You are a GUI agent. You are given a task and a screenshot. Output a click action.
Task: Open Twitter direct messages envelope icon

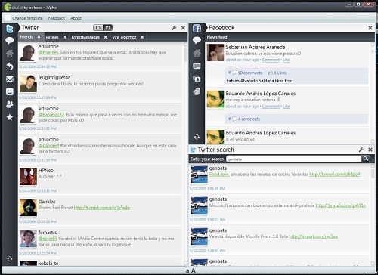click(10, 79)
